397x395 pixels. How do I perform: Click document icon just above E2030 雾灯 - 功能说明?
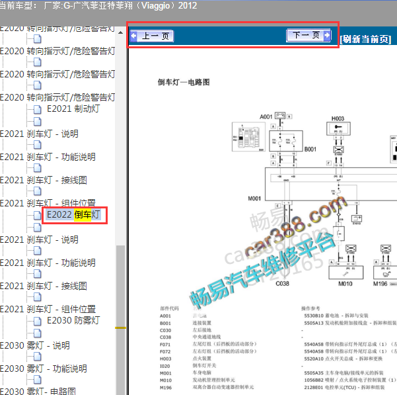coord(38,357)
